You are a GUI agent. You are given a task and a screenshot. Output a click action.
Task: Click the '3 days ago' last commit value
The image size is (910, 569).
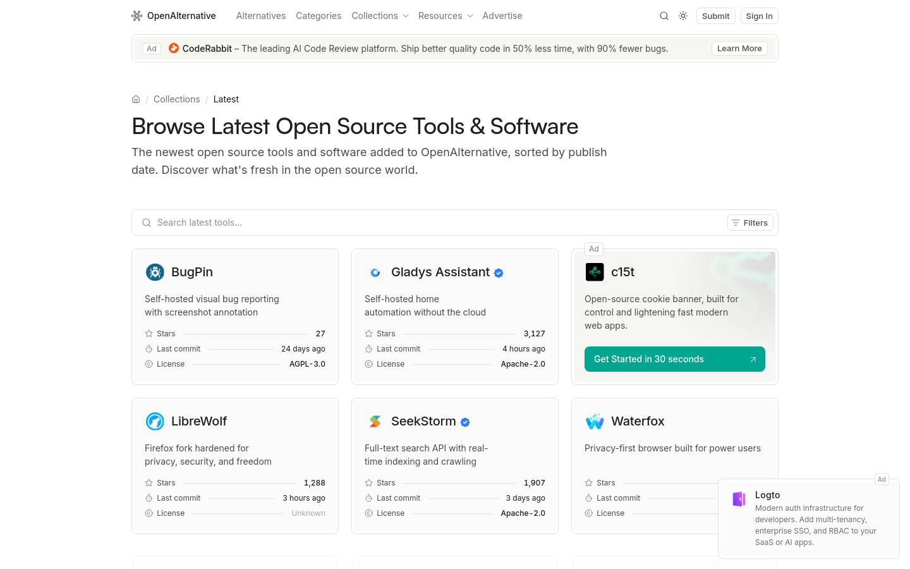[x=526, y=498]
